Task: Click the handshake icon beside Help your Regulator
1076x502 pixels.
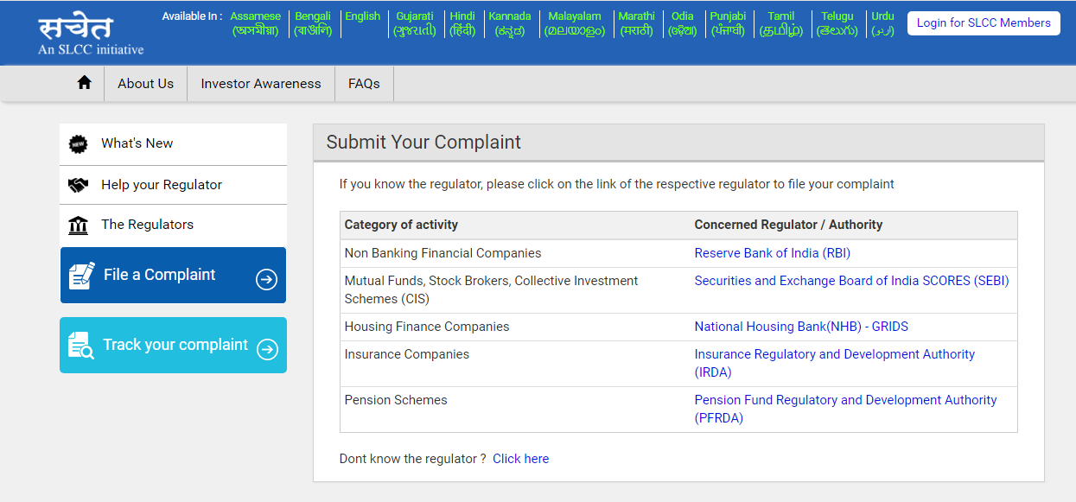Action: pos(79,185)
